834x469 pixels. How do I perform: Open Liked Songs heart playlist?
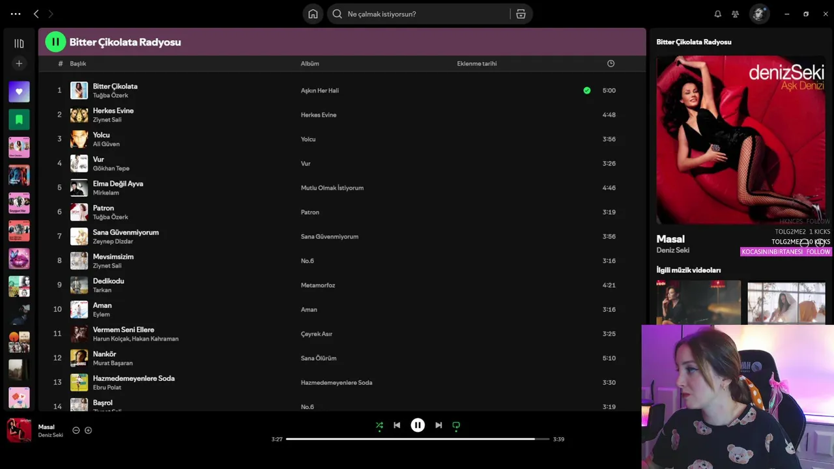tap(19, 92)
